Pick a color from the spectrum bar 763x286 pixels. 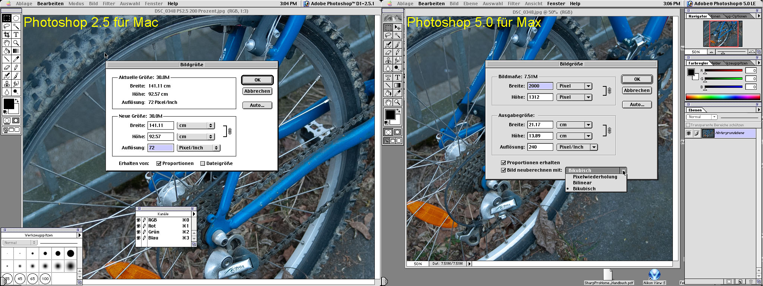click(723, 97)
